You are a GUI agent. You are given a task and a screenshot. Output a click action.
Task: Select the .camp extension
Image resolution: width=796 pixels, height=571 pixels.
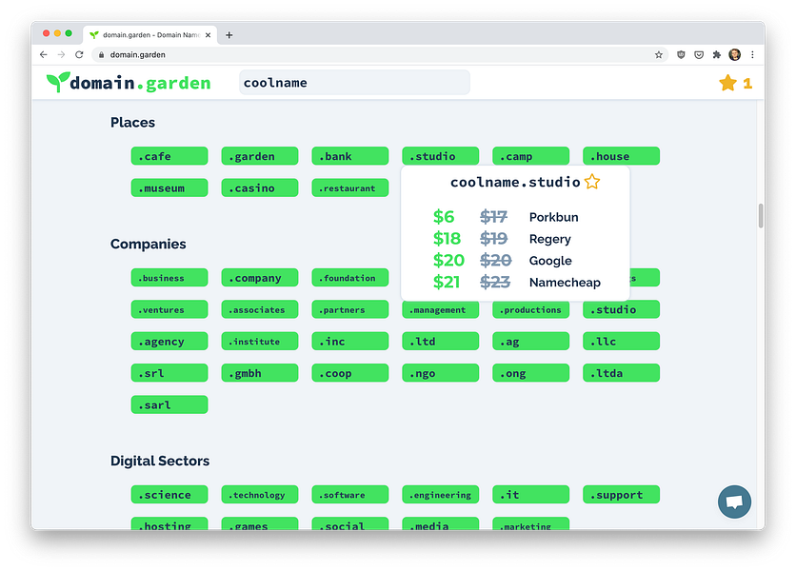click(531, 156)
